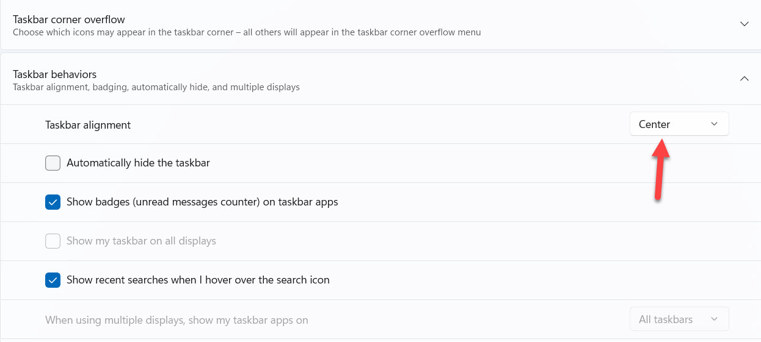Click the Taskbar behaviors heading
Viewport: 761px width, 342px height.
(x=55, y=74)
